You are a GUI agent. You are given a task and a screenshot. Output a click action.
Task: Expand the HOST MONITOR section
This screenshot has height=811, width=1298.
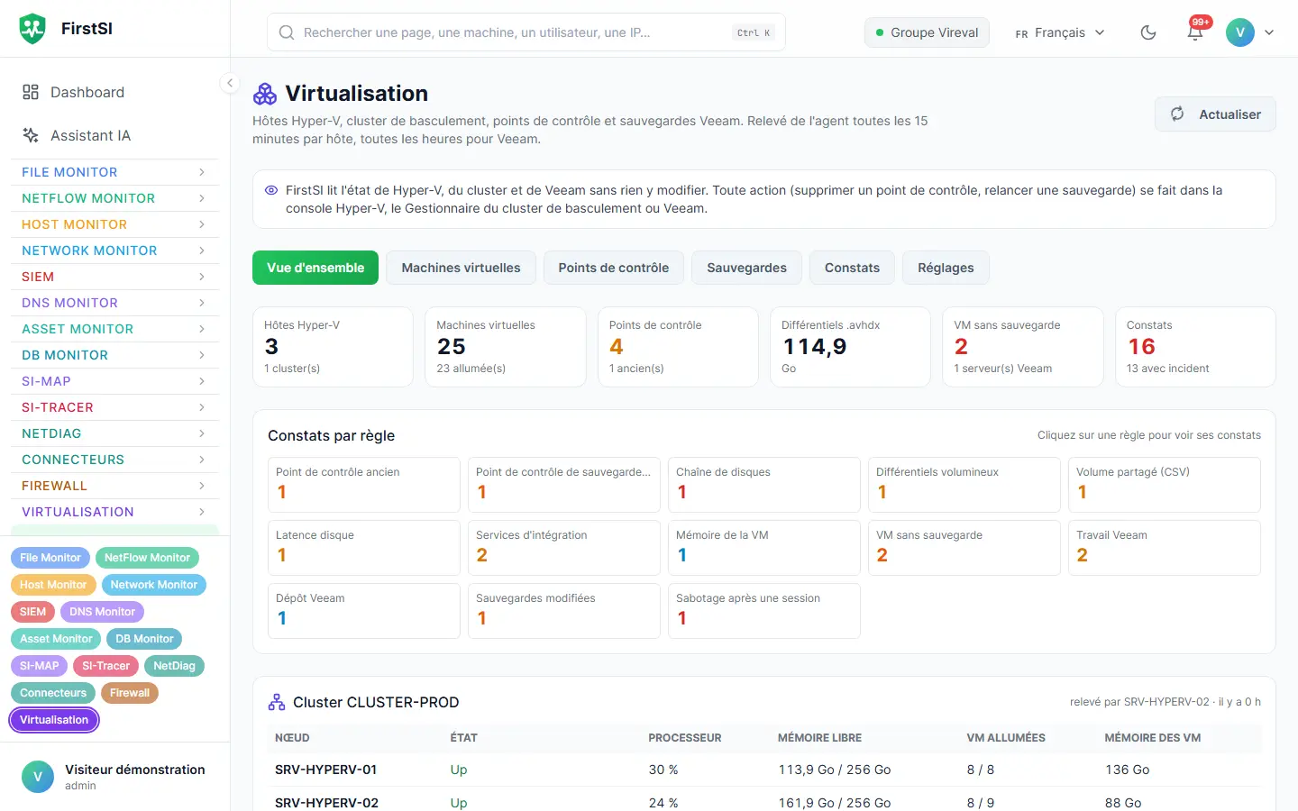click(x=114, y=224)
